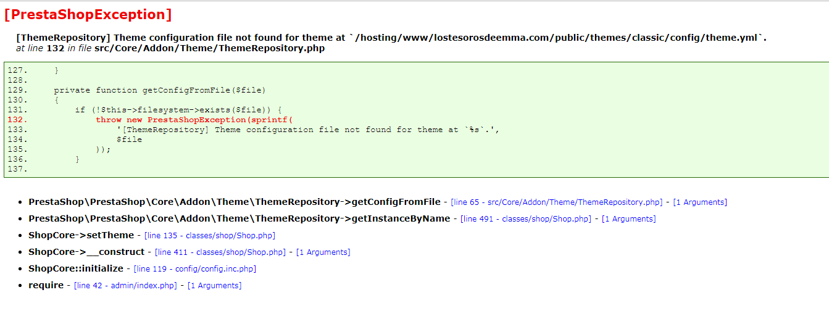Open Shop.php line 411 link
Screen dimensions: 829x316
click(x=220, y=252)
